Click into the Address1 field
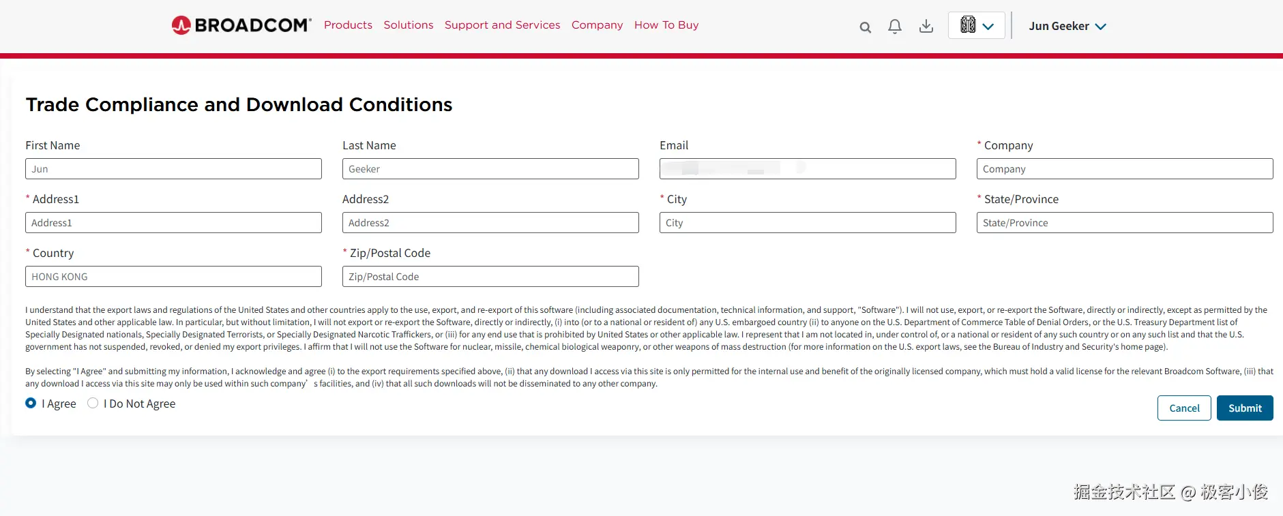Image resolution: width=1283 pixels, height=516 pixels. tap(173, 223)
